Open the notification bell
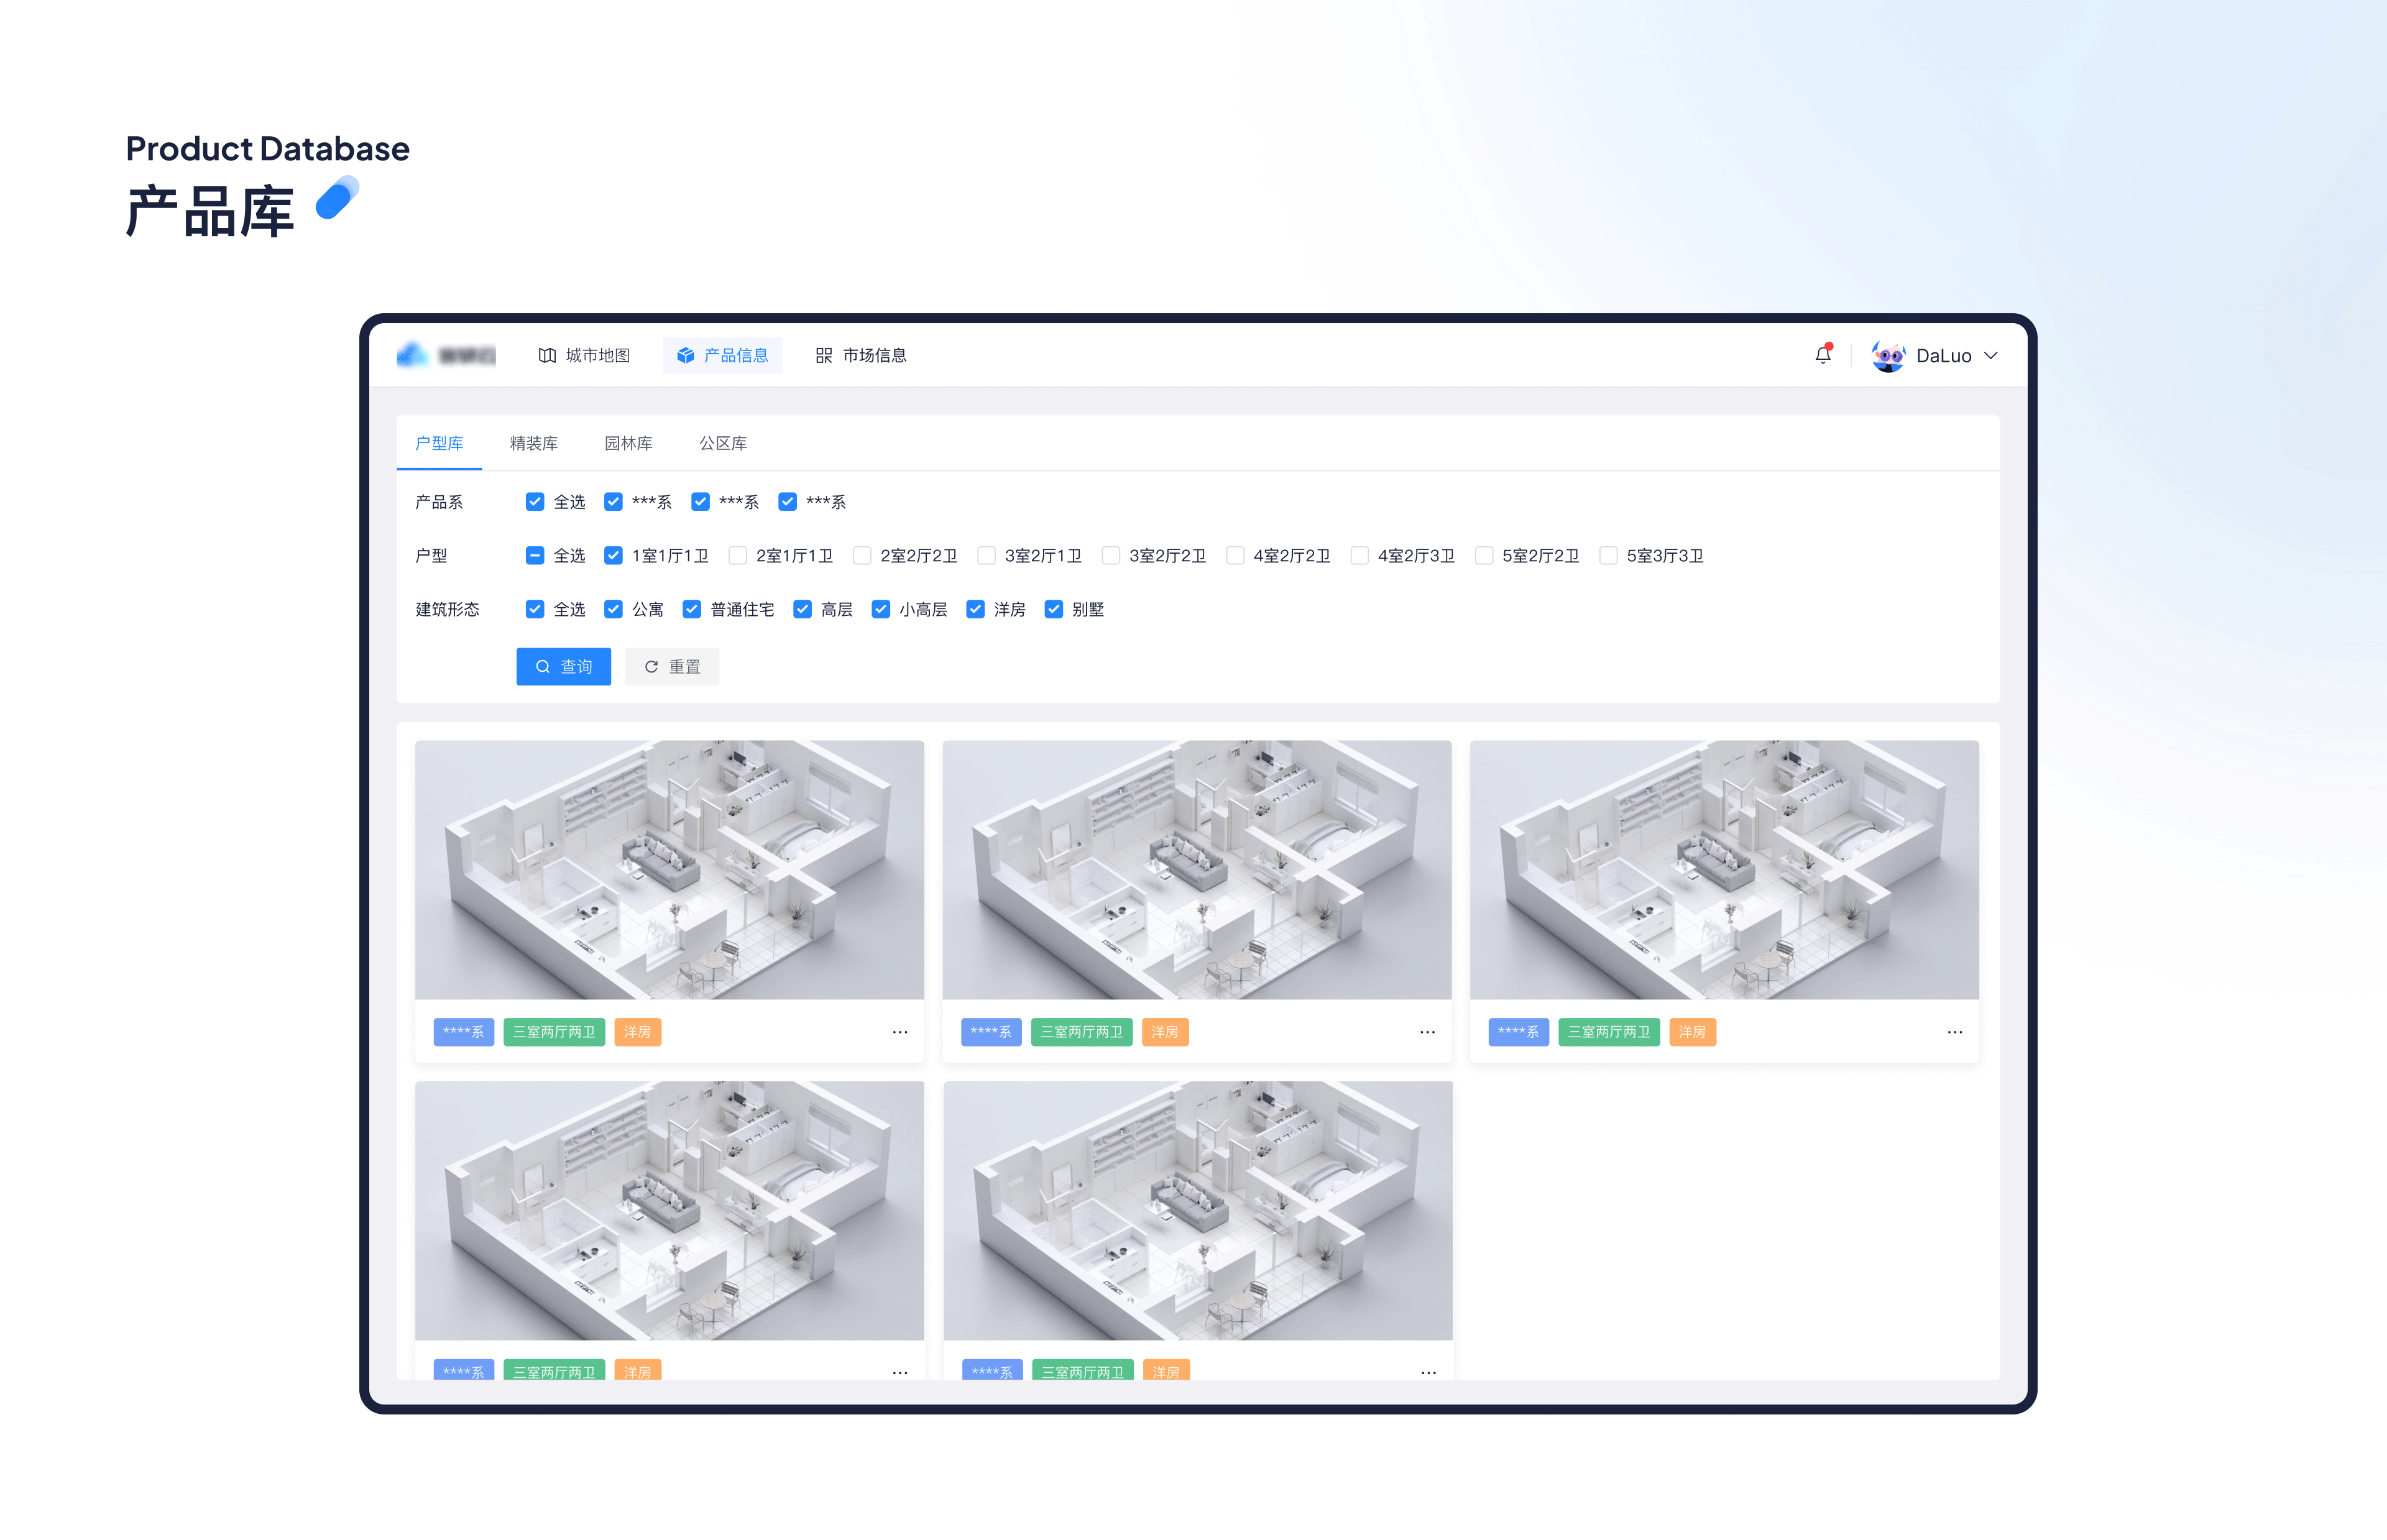 point(1823,355)
